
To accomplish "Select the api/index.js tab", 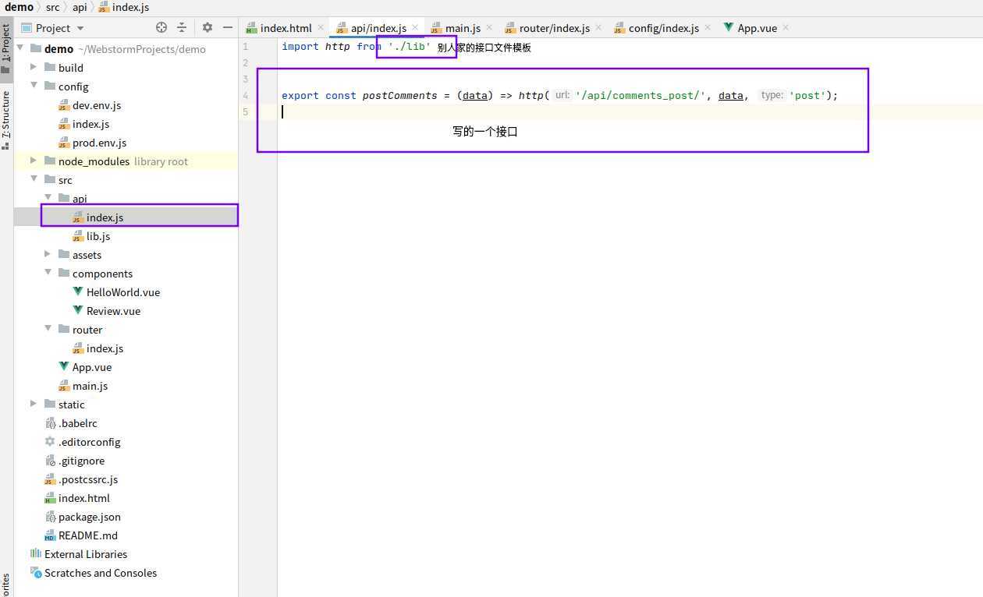I will (378, 28).
